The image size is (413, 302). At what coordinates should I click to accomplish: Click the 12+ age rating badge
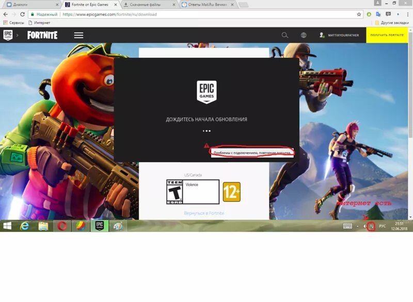coord(231,192)
